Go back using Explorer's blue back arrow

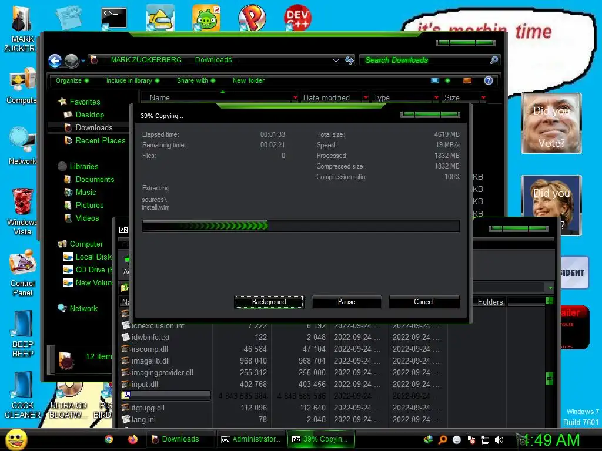tap(55, 60)
